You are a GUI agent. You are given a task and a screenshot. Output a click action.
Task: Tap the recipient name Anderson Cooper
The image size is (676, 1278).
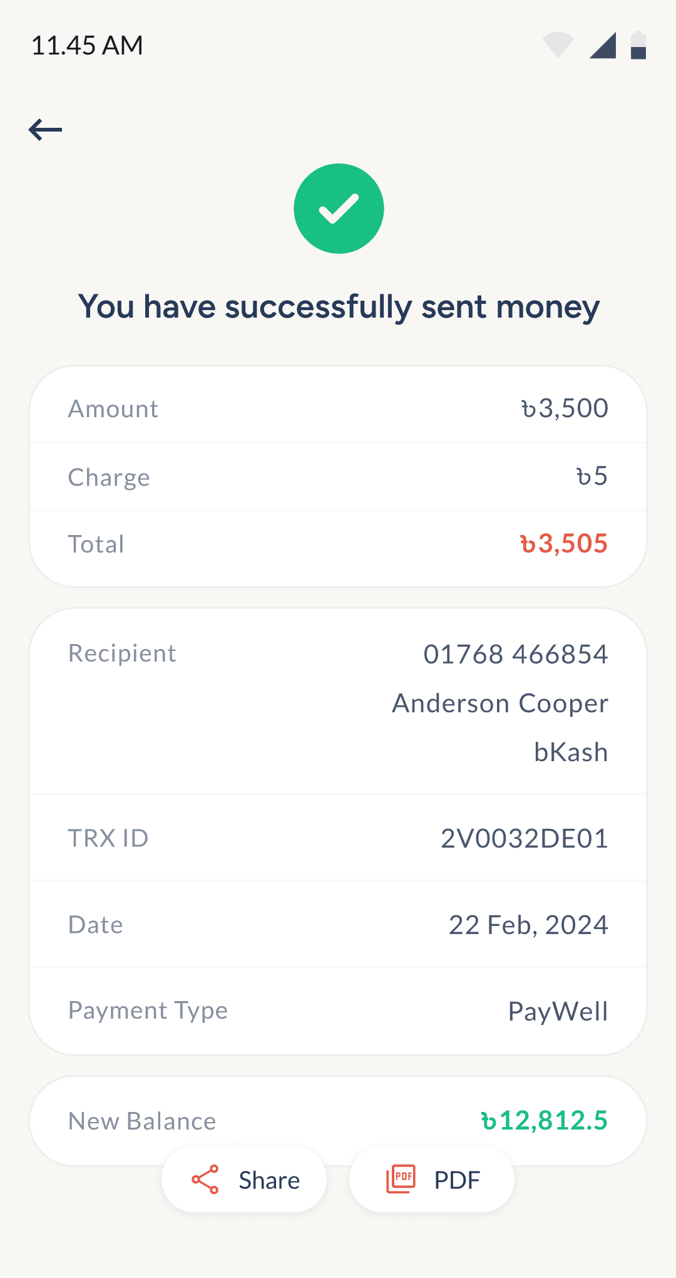point(500,704)
